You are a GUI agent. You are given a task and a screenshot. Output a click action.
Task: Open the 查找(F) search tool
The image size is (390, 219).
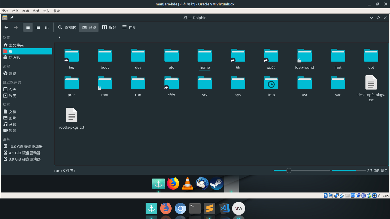pyautogui.click(x=67, y=27)
